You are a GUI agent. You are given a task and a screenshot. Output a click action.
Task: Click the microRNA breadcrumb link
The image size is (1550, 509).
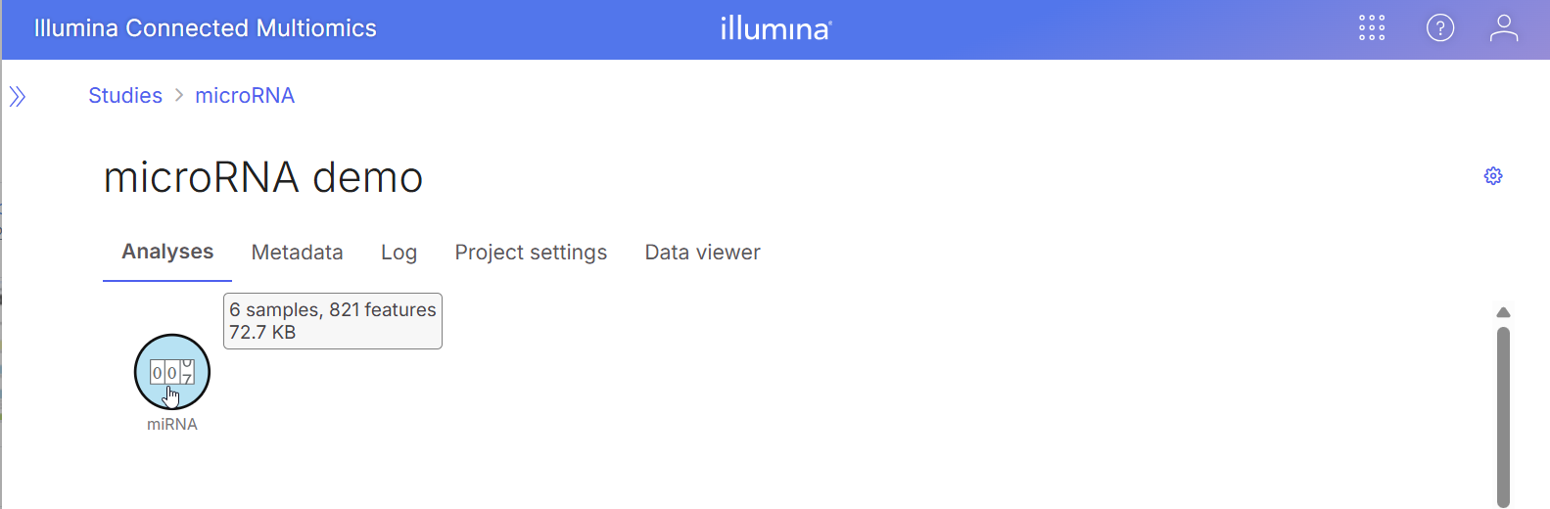coord(245,95)
